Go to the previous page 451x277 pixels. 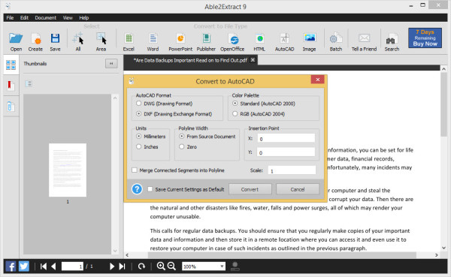click(53, 266)
